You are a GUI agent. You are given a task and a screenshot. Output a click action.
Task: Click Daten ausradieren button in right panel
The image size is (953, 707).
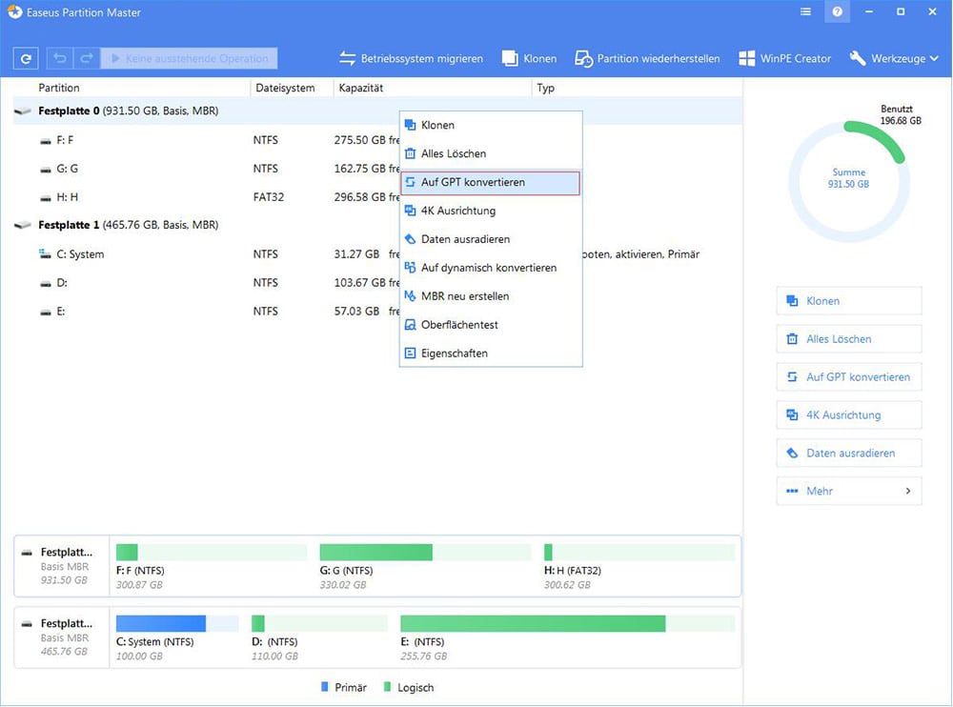848,453
